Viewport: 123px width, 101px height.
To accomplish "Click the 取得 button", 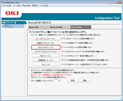I will [x=73, y=81].
